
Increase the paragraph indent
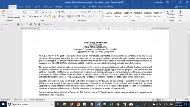(x=85, y=12)
